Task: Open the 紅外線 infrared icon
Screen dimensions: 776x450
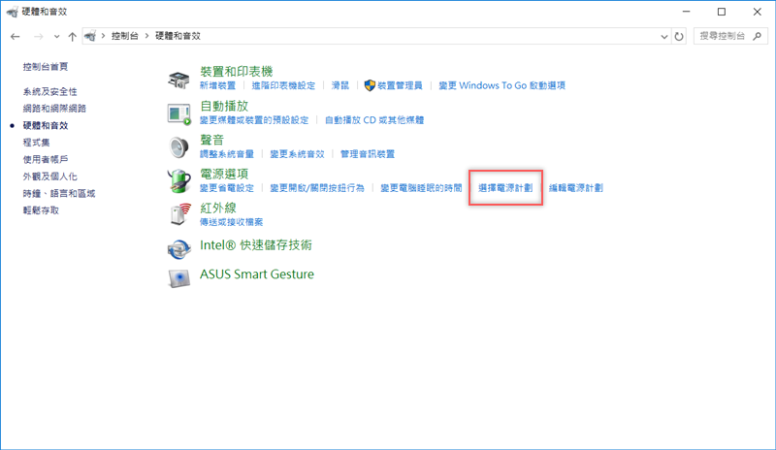Action: tap(180, 214)
